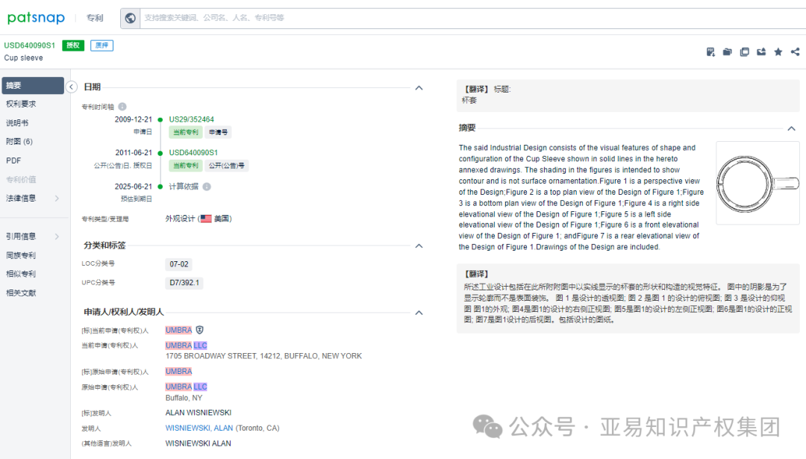Expand 法律信息 submenu in sidebar
The height and width of the screenshot is (459, 806).
tap(57, 199)
